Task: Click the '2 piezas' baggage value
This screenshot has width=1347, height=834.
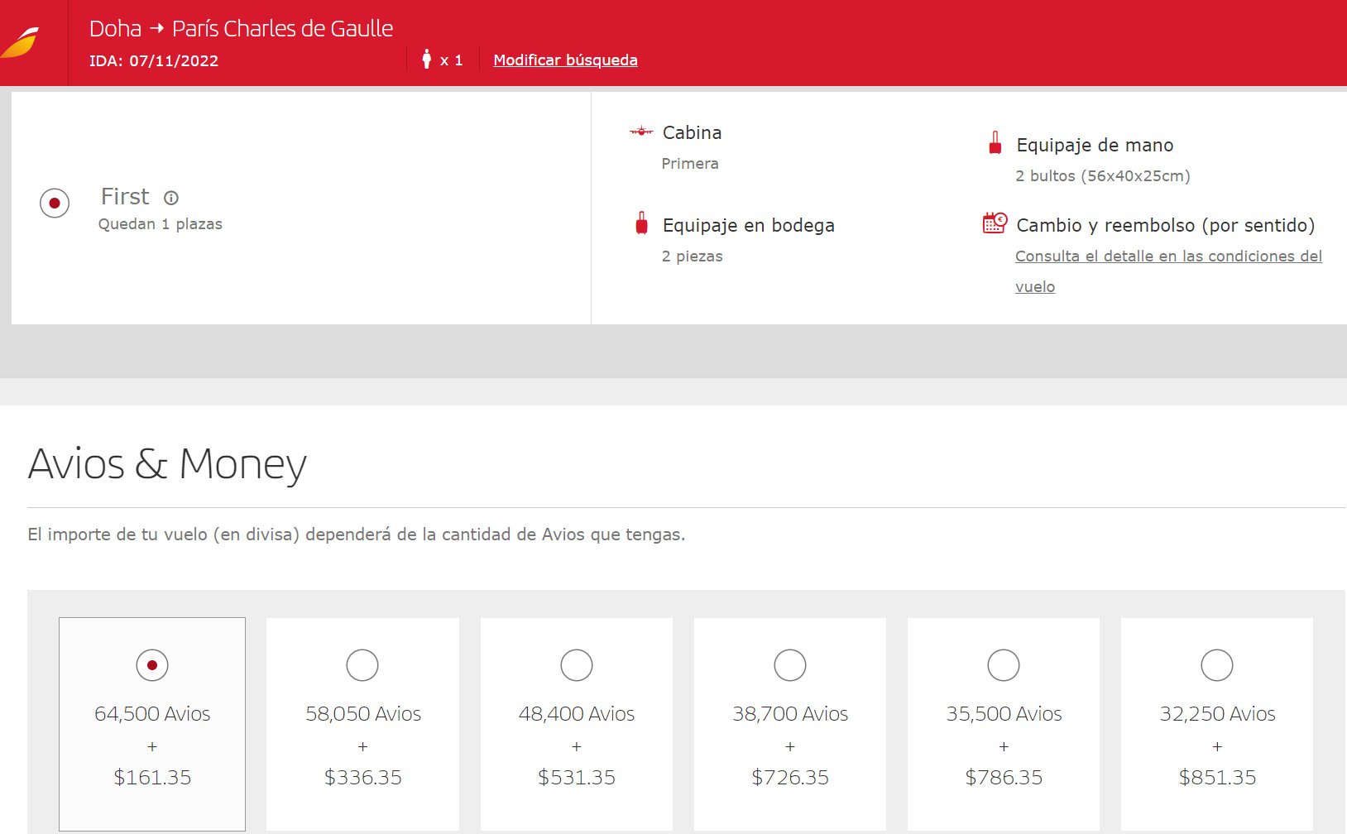Action: coord(692,256)
